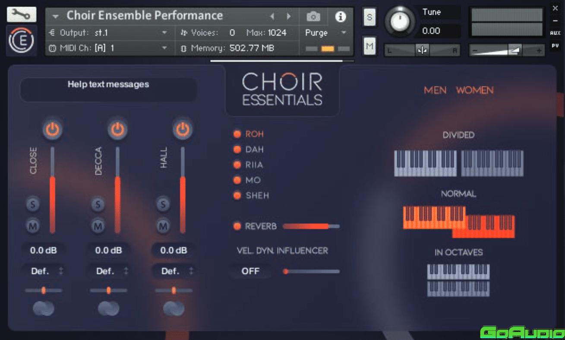Click HALL mic 0.0 dB value
The image size is (565, 340).
pos(174,250)
